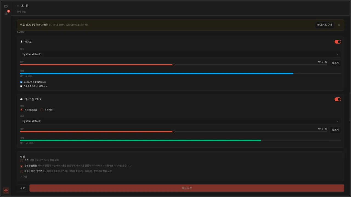Click the 대기 중 status text
Image resolution: width=351 pixels, height=197 pixels.
click(24, 6)
